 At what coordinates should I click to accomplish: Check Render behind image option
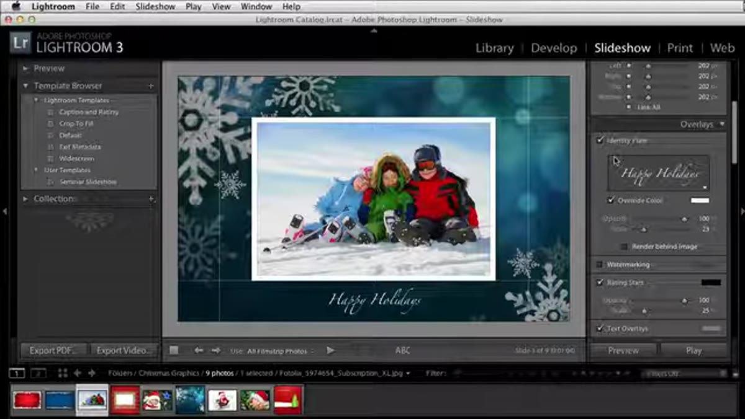[x=624, y=247]
